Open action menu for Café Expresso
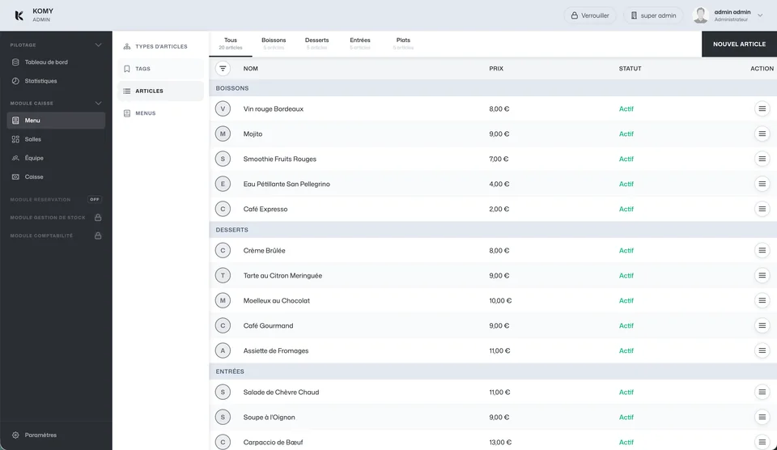The height and width of the screenshot is (450, 777). (x=762, y=209)
